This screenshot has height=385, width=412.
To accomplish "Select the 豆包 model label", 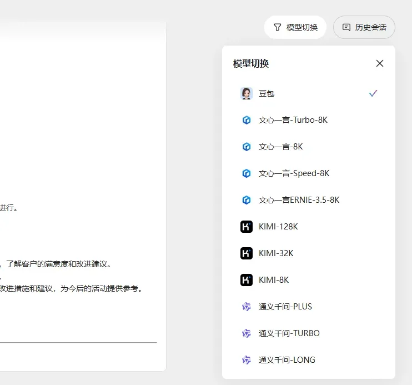I will pyautogui.click(x=267, y=93).
